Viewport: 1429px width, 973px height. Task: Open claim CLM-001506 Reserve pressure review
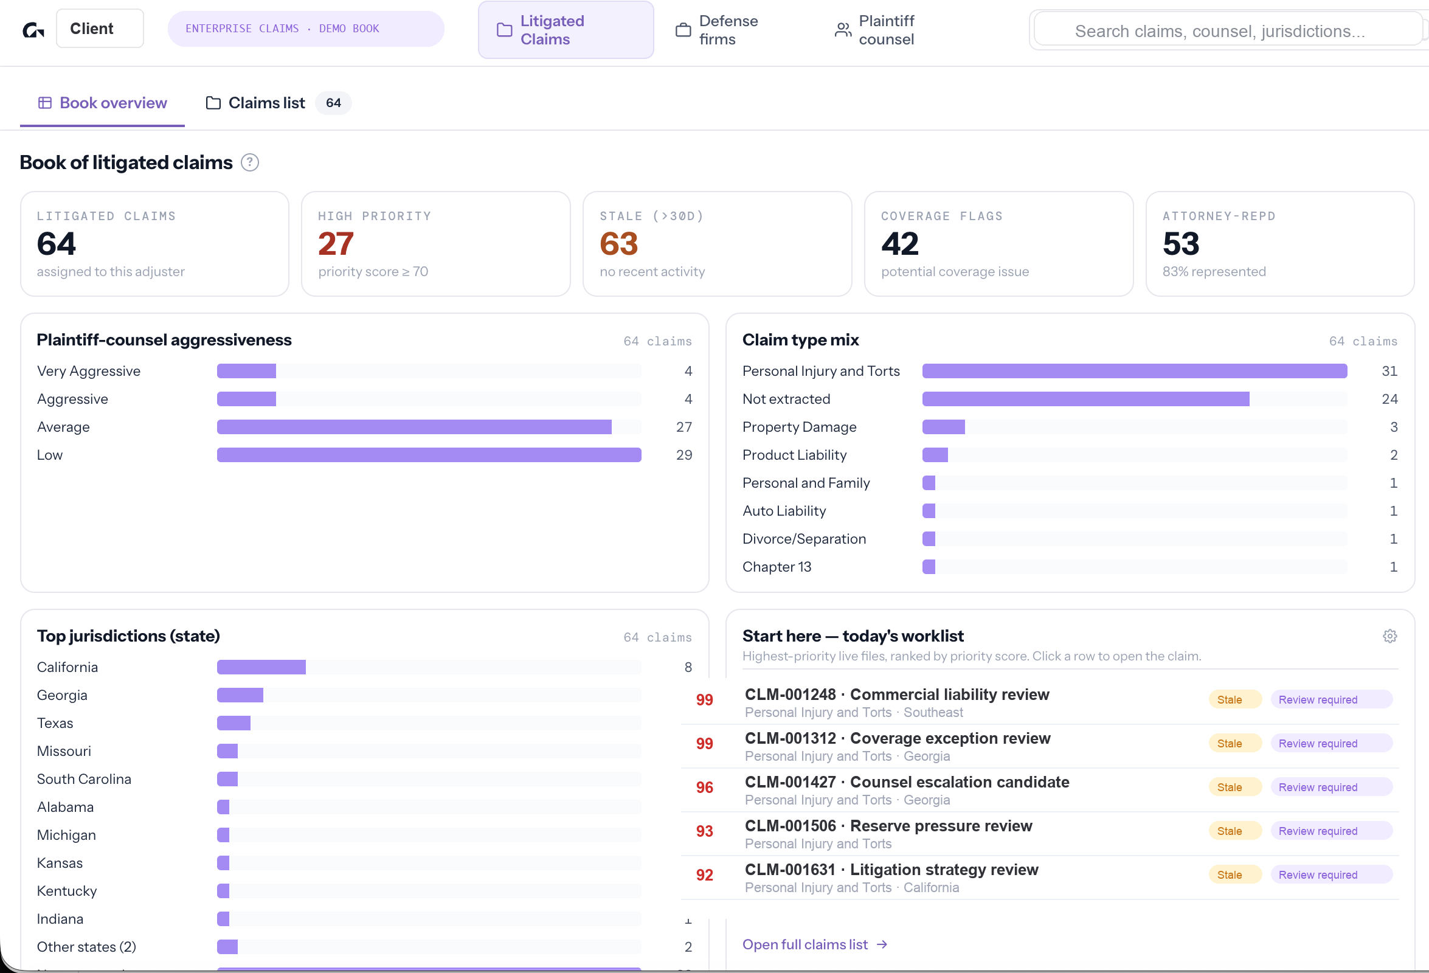coord(1040,833)
